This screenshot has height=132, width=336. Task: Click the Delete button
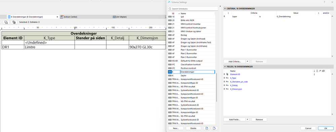click(193, 128)
